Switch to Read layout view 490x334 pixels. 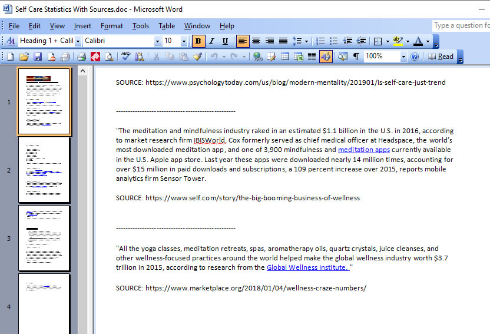click(441, 57)
